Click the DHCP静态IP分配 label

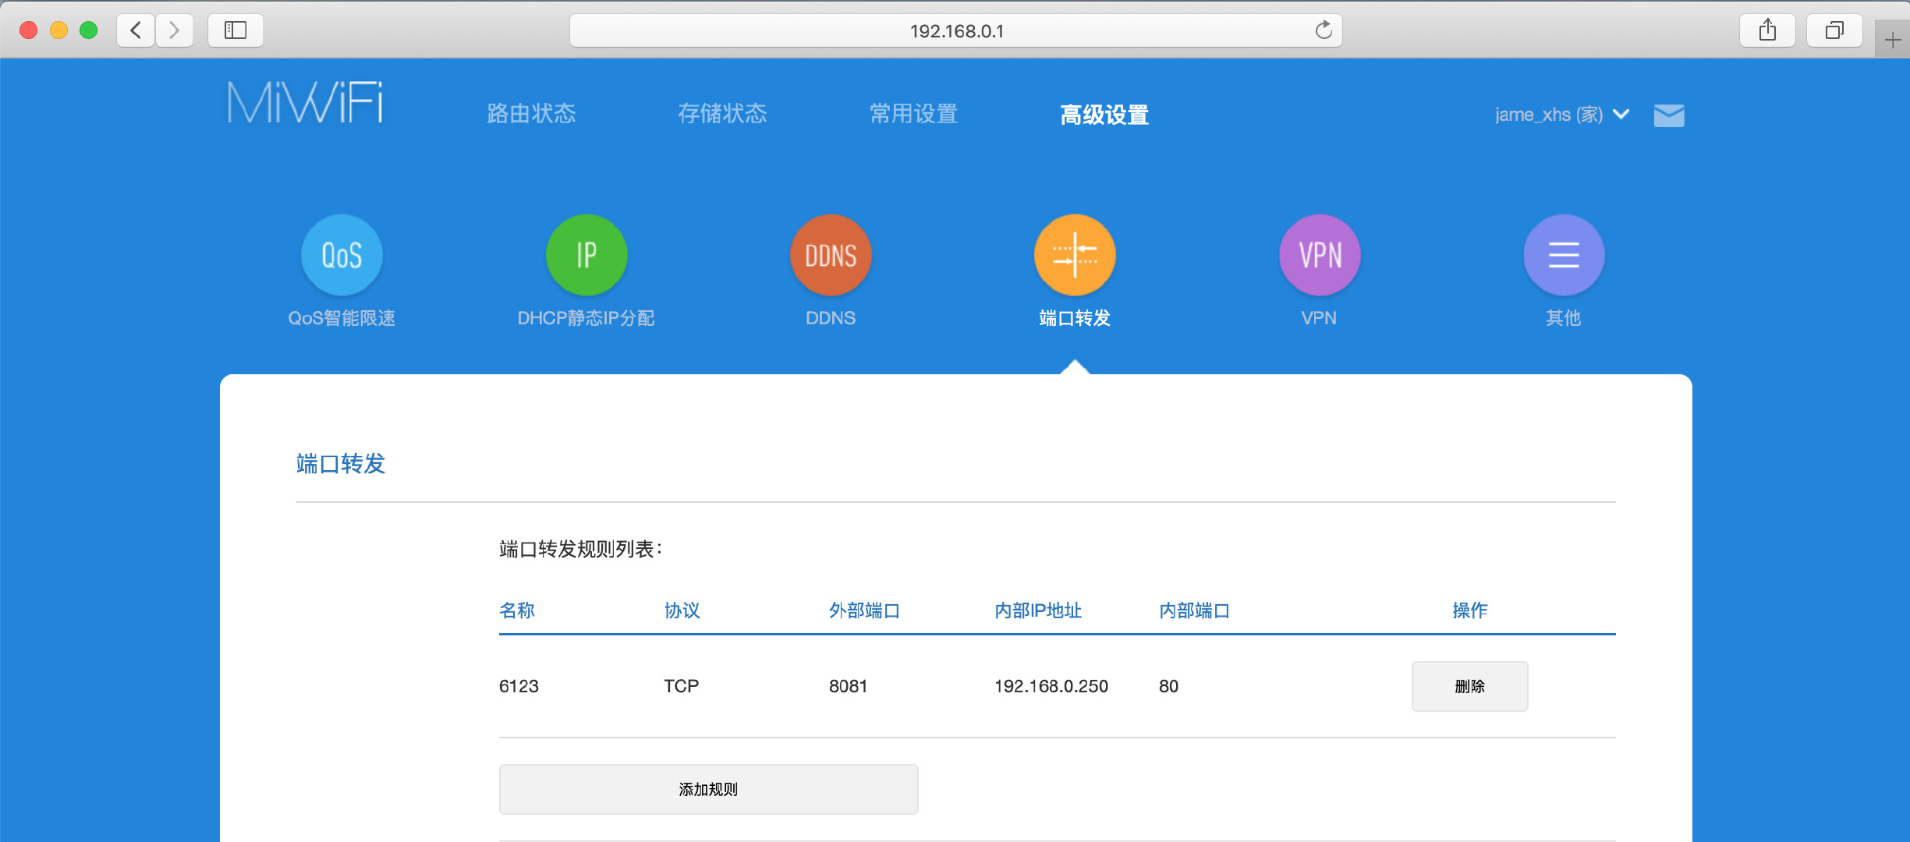click(586, 318)
